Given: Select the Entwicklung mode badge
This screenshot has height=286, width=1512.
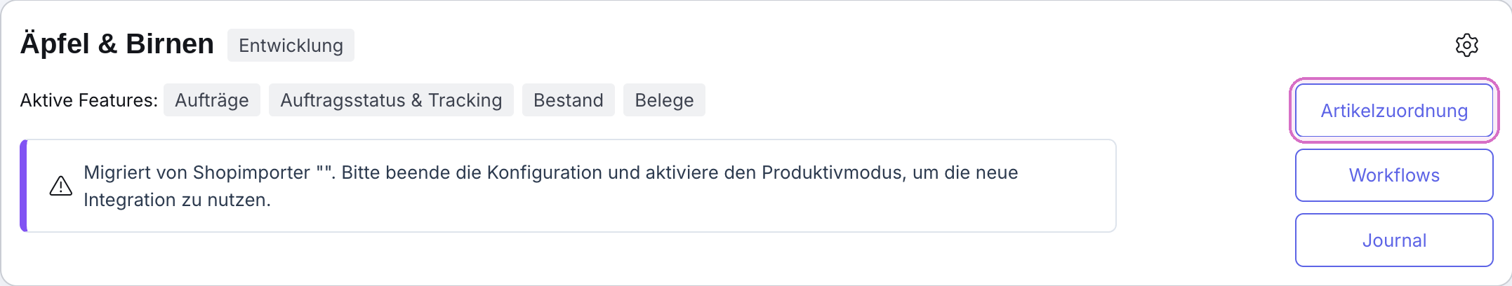Looking at the screenshot, I should click(x=291, y=46).
